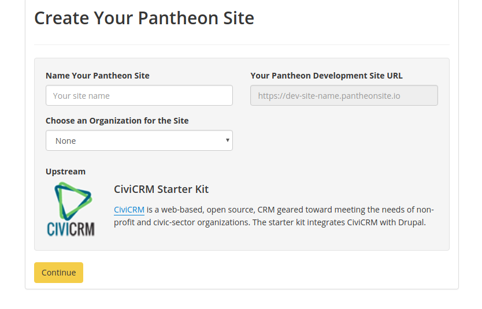Click the 'Name Your Pantheon Site' label
Viewport: 482px width, 309px height.
tap(98, 76)
